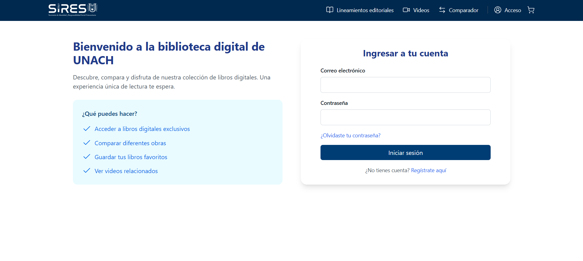Click the video camera icon
The width and height of the screenshot is (583, 261).
click(x=406, y=10)
